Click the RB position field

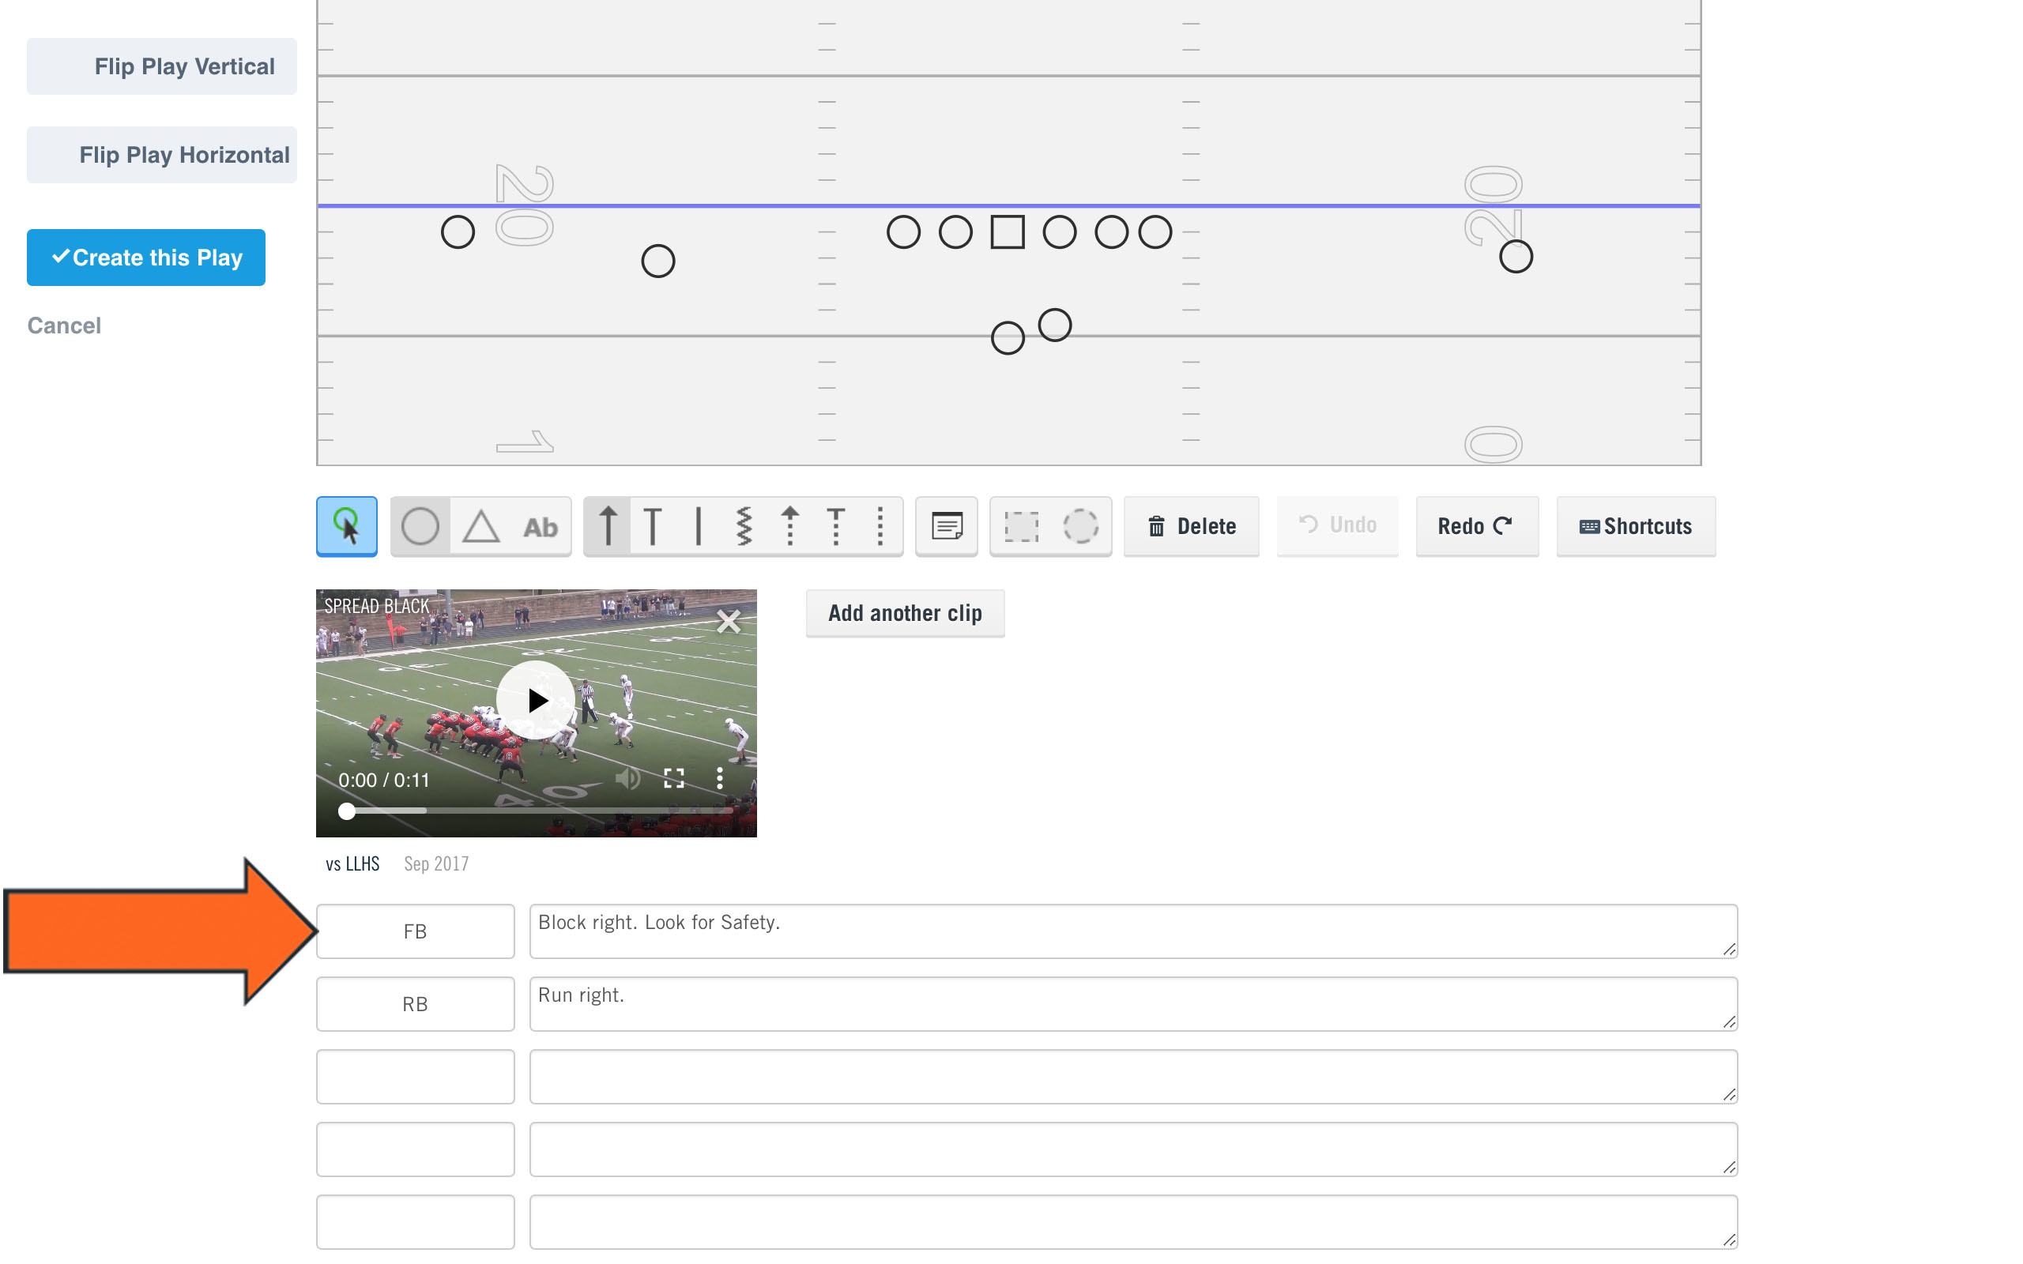pos(416,1004)
